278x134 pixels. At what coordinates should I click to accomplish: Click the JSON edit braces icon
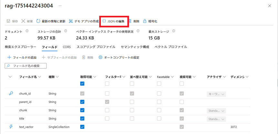point(104,21)
